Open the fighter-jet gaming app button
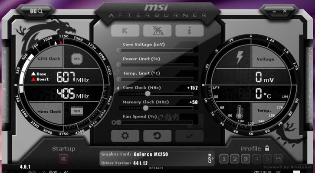Screen dimensions: 315x173 157,31
